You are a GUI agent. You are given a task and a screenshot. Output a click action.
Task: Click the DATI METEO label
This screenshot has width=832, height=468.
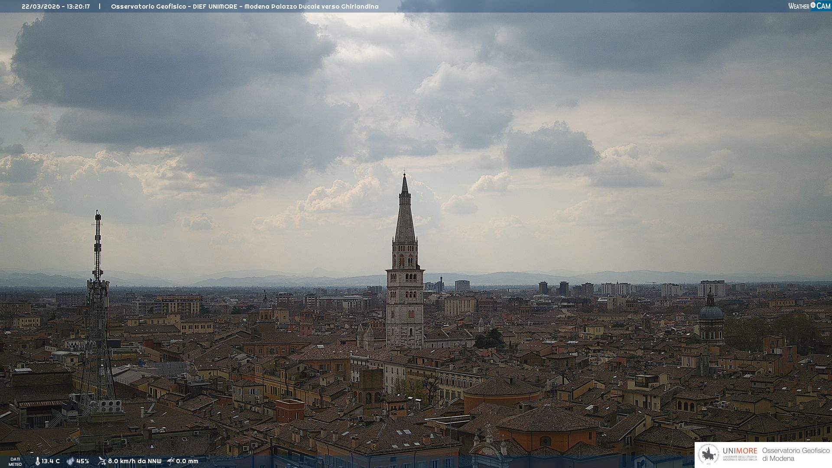click(x=15, y=461)
